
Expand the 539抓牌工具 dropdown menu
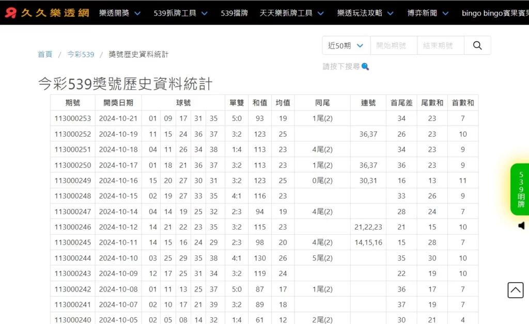tap(177, 13)
